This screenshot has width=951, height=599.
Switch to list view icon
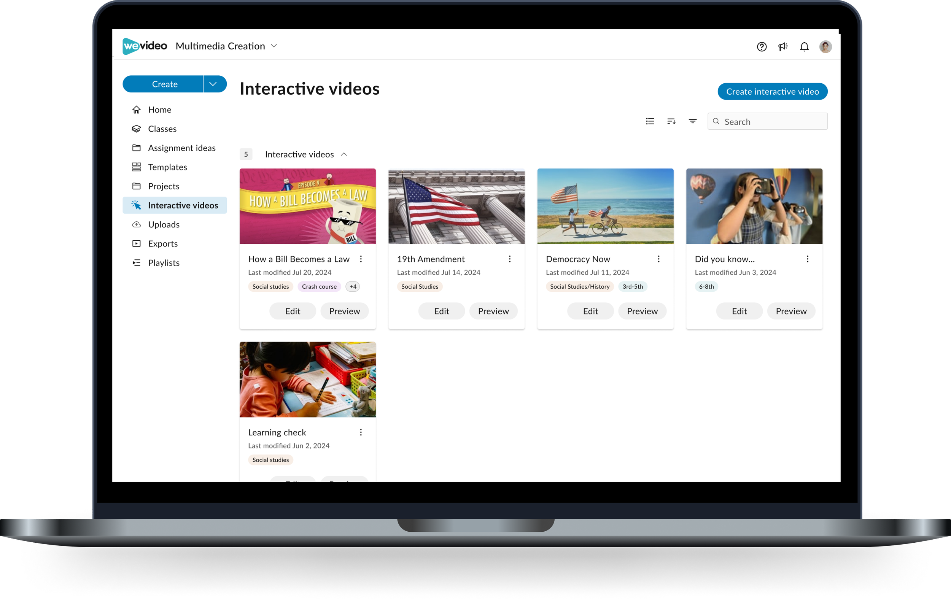pyautogui.click(x=650, y=121)
